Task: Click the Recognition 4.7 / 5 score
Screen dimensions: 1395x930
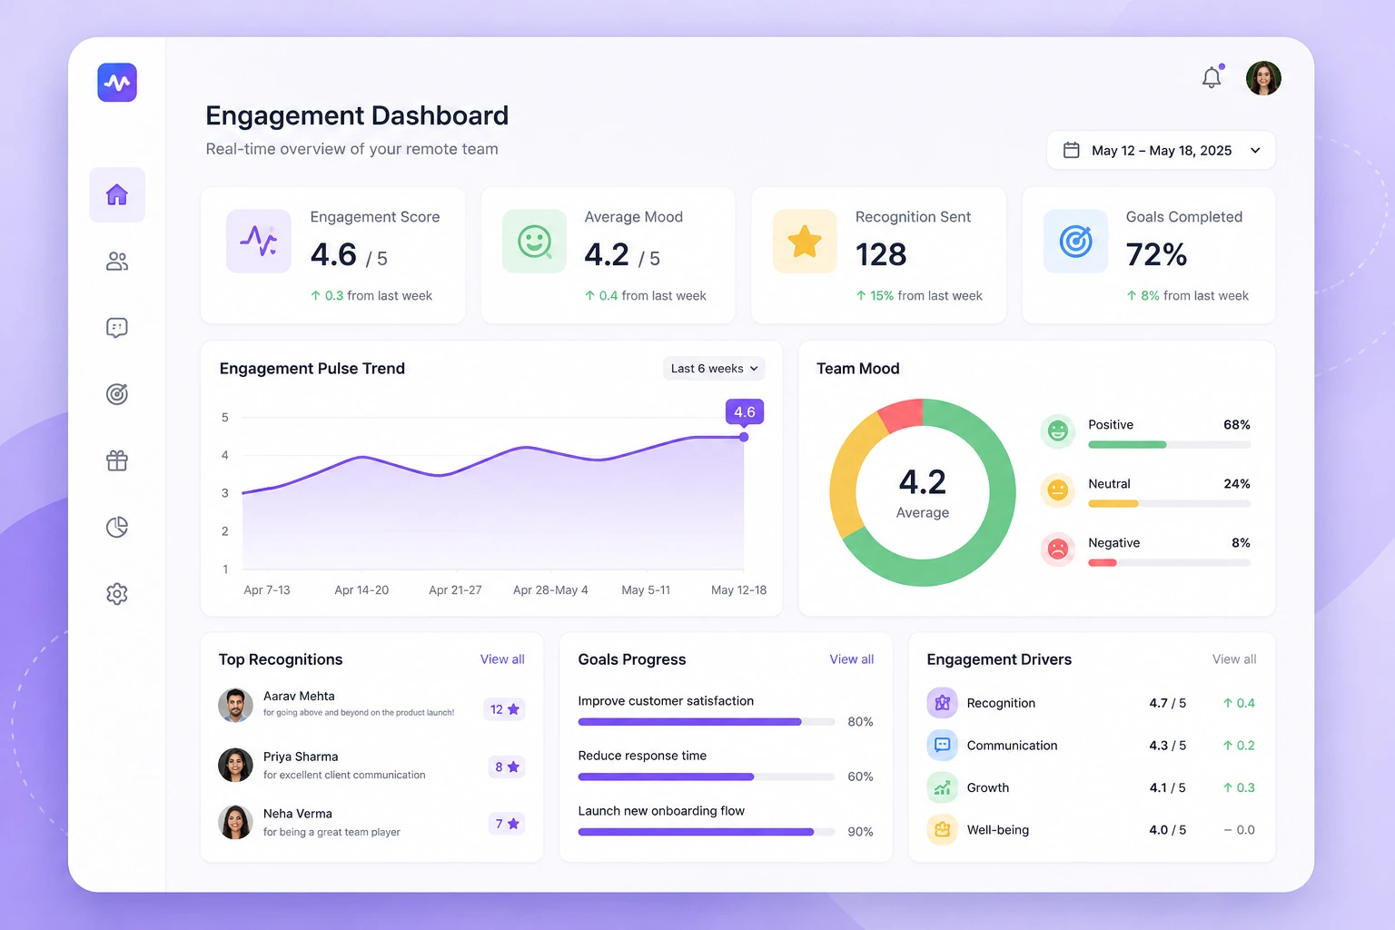Action: 1167,703
